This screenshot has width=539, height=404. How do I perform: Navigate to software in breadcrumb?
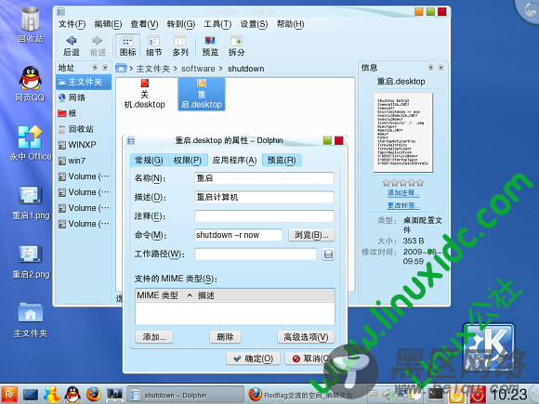[x=198, y=69]
